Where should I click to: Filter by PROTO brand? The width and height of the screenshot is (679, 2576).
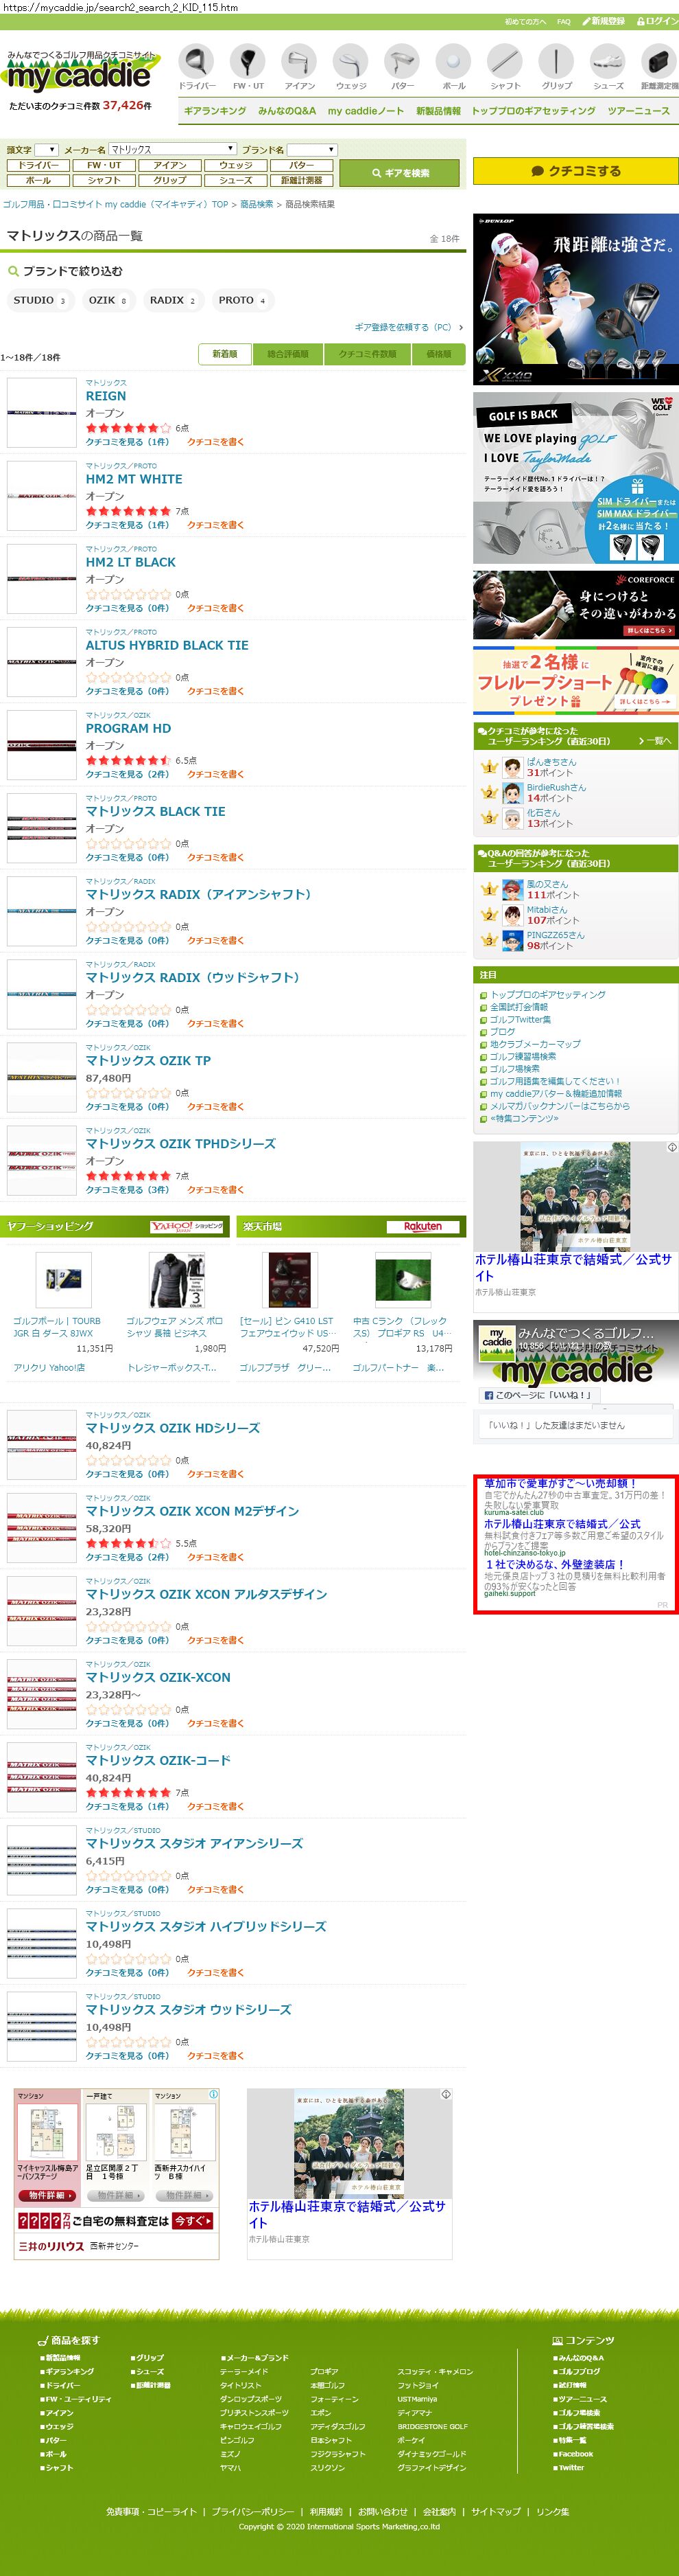pyautogui.click(x=241, y=300)
